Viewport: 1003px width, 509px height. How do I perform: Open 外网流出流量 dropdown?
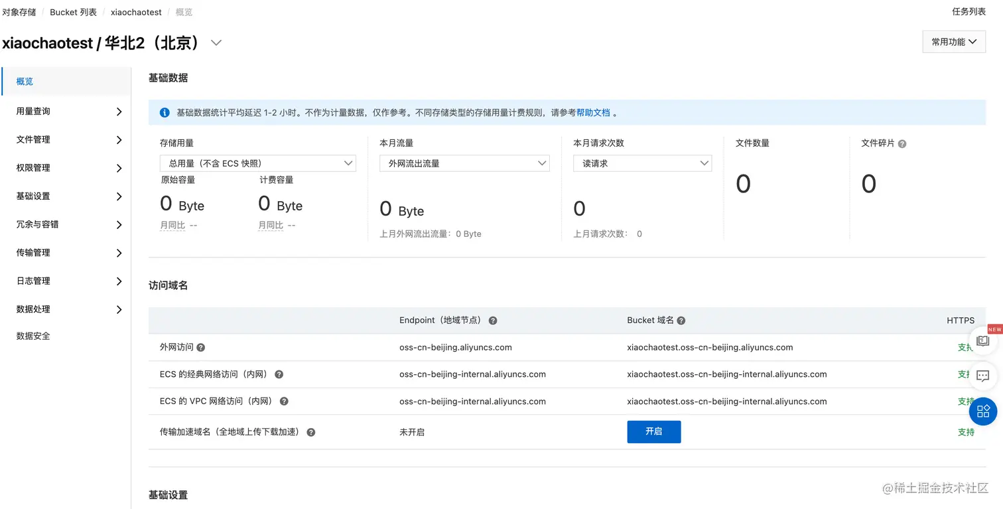point(464,163)
